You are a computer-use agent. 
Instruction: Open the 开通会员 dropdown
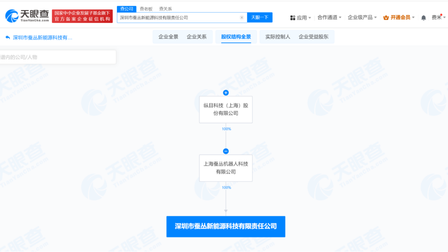point(399,17)
